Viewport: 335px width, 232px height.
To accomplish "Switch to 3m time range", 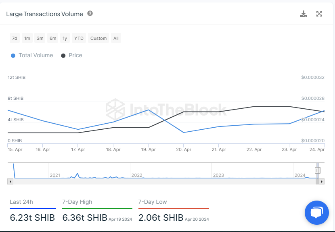I will [x=40, y=38].
